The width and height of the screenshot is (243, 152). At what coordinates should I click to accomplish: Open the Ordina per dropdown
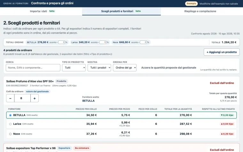tap(125, 68)
